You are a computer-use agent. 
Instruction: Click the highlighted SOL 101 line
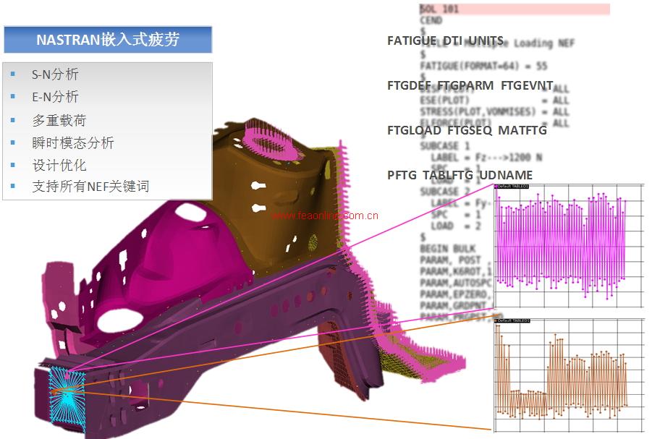pos(514,9)
